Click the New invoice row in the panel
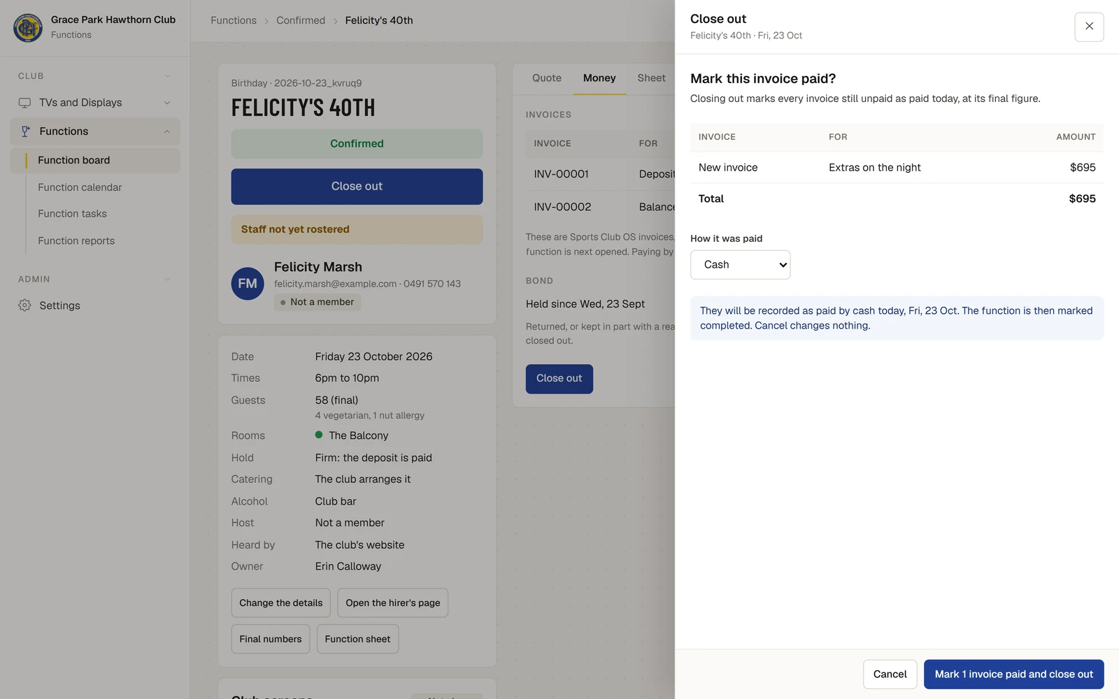Image resolution: width=1119 pixels, height=699 pixels. tap(897, 168)
